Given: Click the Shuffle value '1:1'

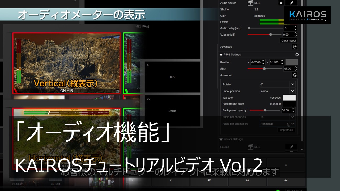Looking at the screenshot, I should [x=256, y=10].
